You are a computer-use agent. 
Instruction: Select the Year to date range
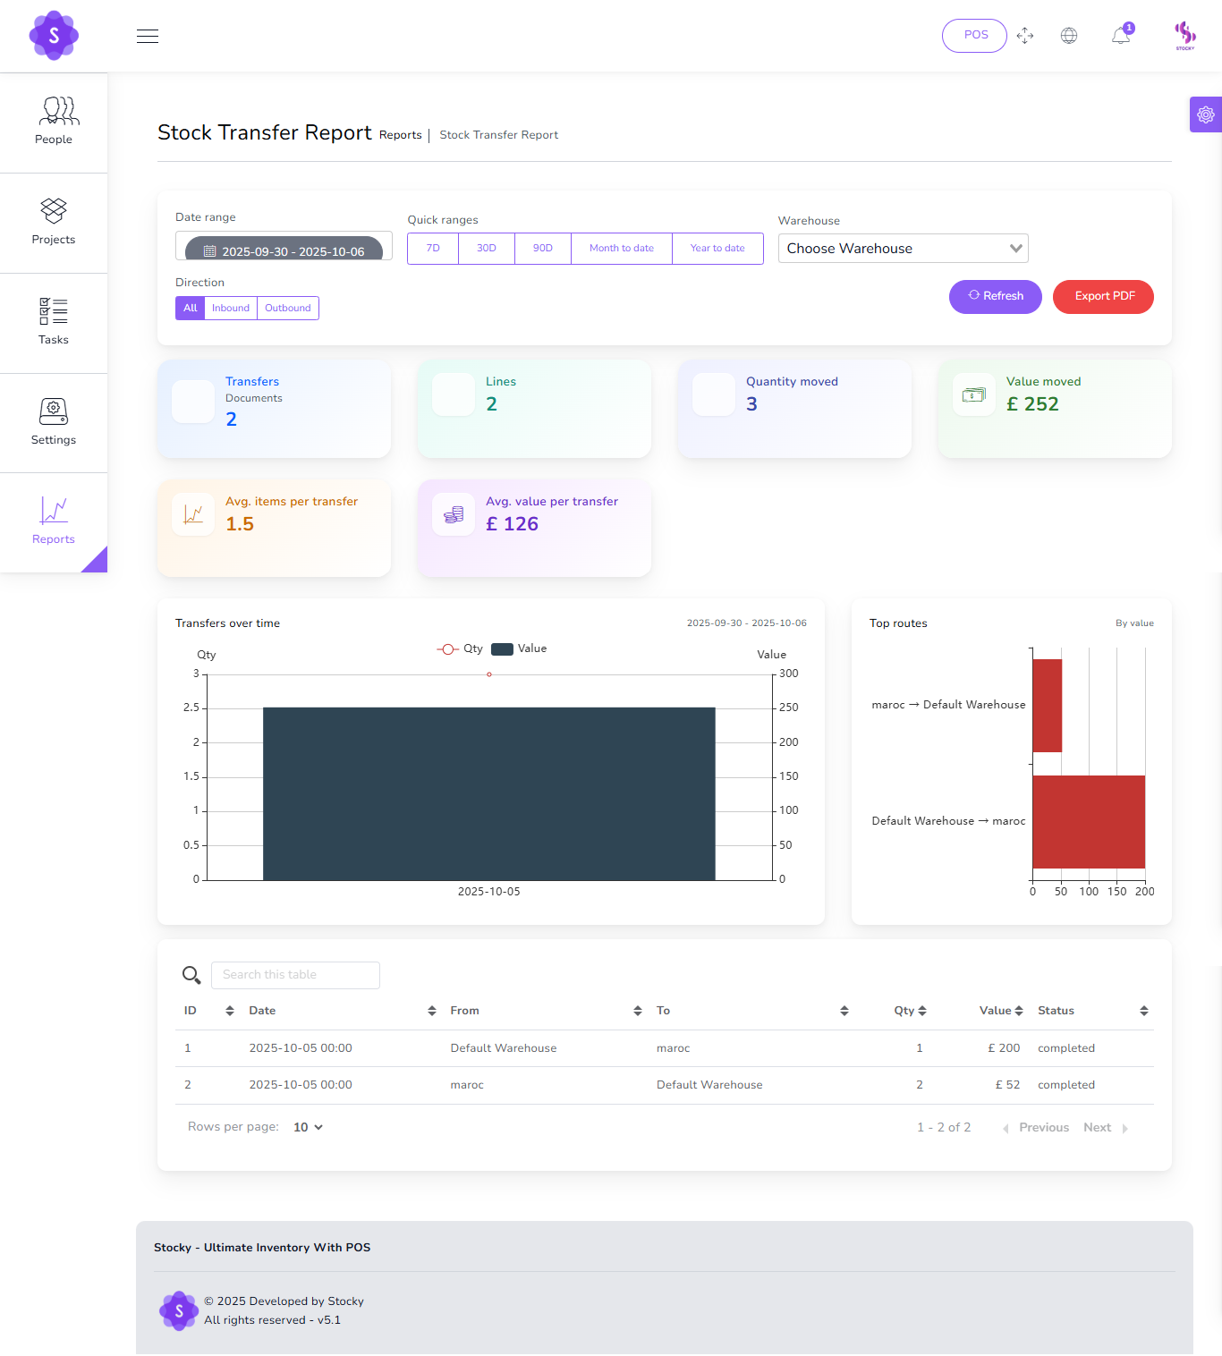tap(717, 249)
